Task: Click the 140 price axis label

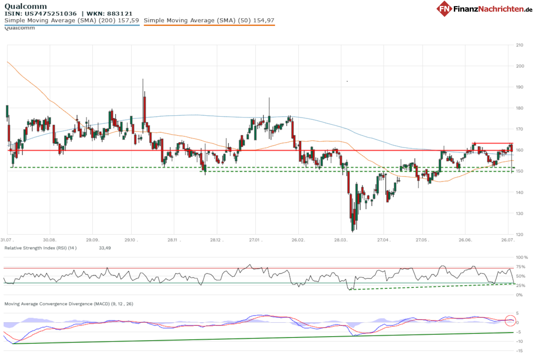Action: (x=520, y=192)
